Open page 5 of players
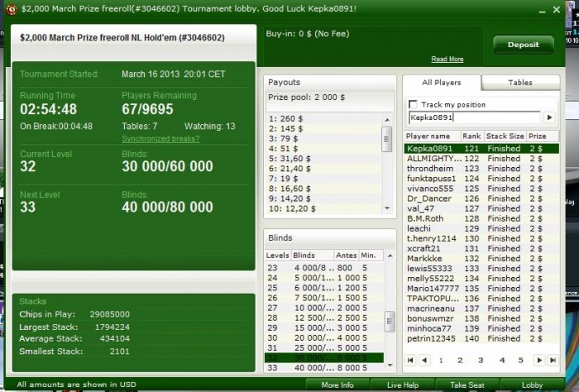Screen dimensions: 579x392 click(520, 361)
